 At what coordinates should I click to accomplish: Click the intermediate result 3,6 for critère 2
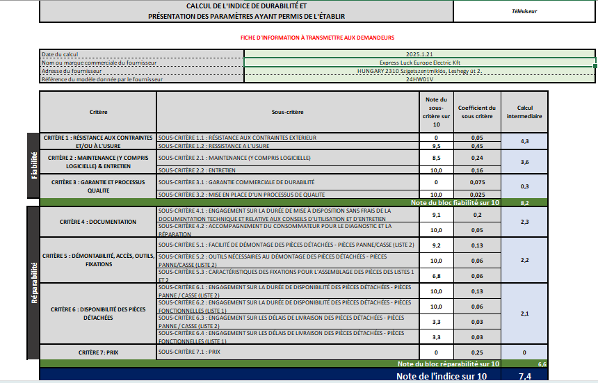(524, 162)
